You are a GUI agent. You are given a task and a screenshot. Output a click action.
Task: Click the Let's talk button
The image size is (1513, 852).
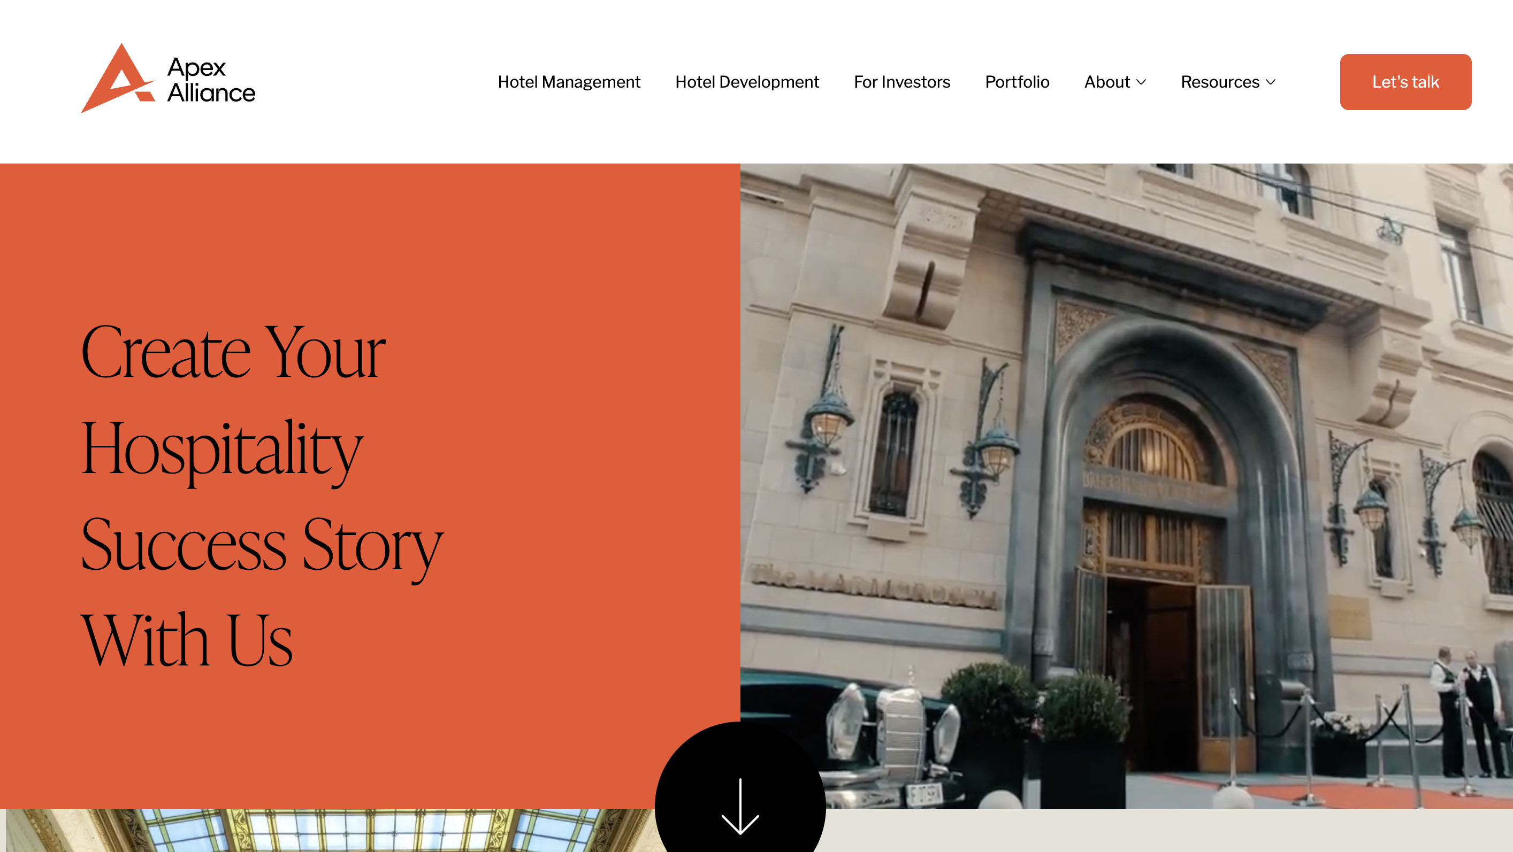(1405, 82)
